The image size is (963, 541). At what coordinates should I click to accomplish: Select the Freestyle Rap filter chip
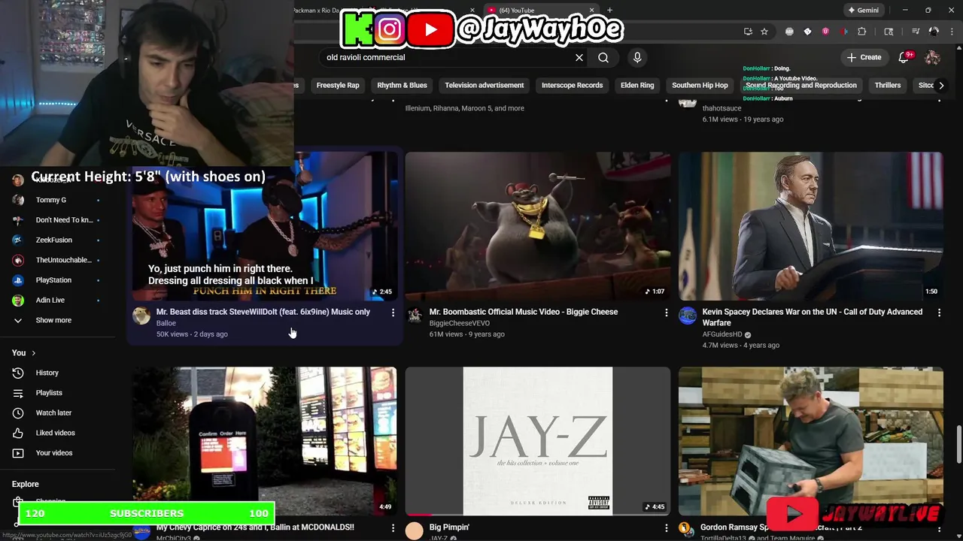click(338, 86)
